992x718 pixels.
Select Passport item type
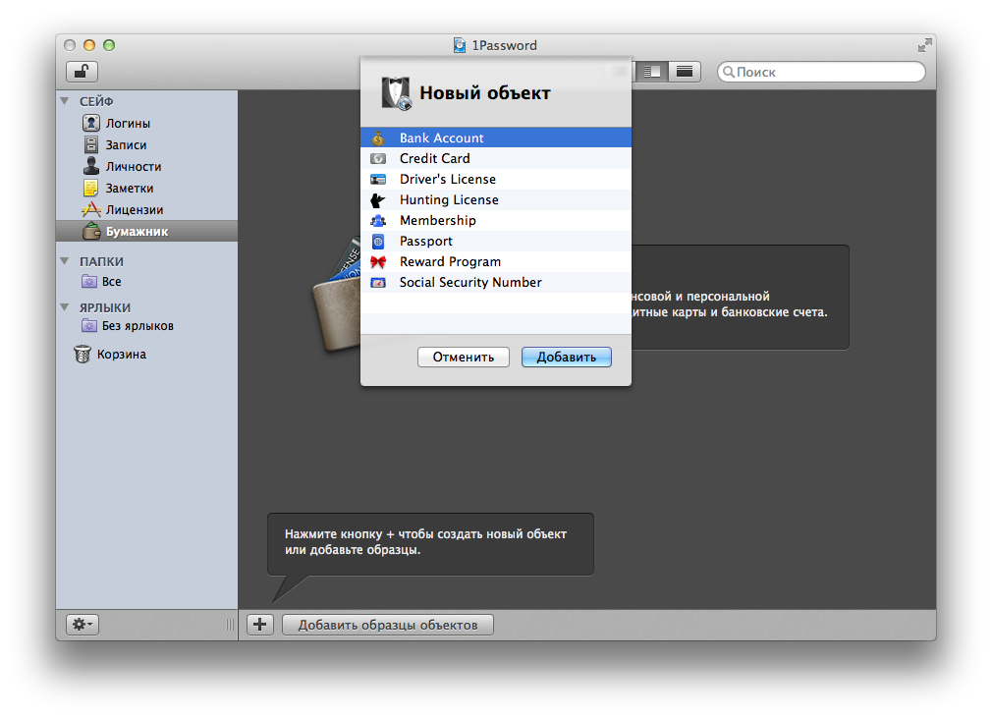pyautogui.click(x=425, y=241)
